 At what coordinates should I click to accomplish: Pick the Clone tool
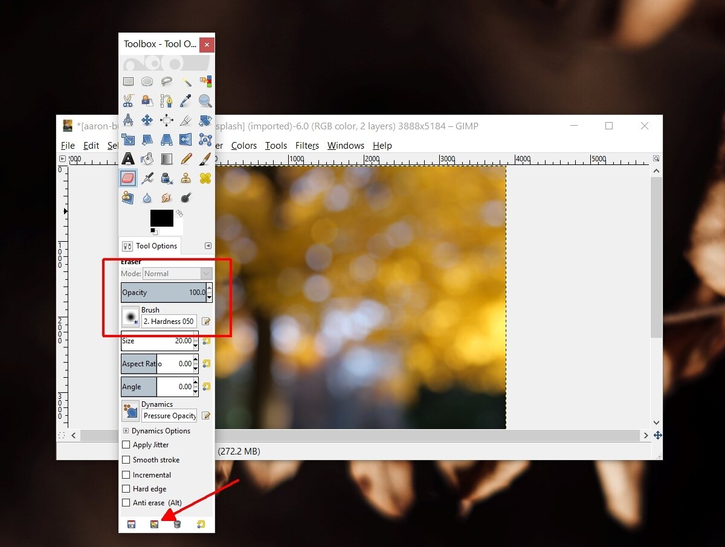(186, 178)
